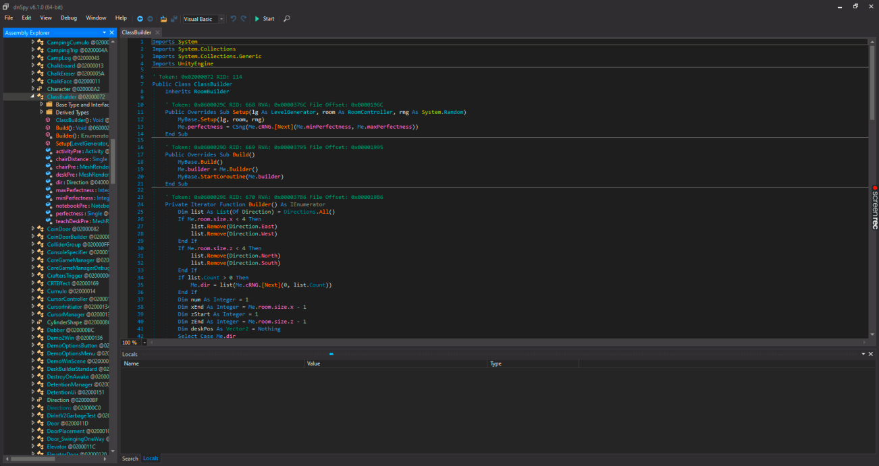Viewport: 879px width, 466px height.
Task: Close the Locals panel
Action: [x=870, y=354]
